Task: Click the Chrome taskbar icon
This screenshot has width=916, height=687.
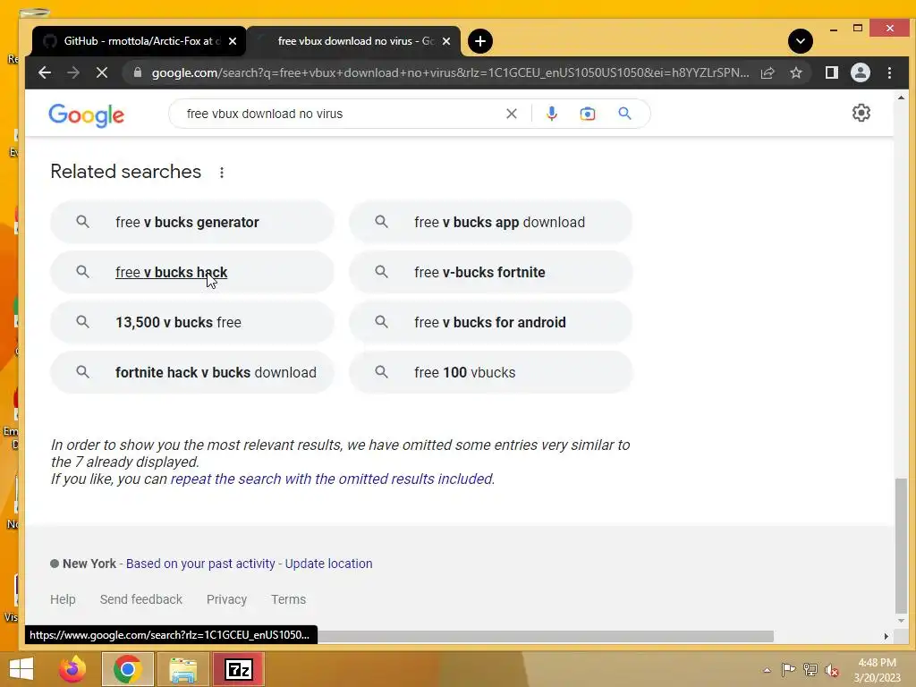Action: (x=127, y=669)
